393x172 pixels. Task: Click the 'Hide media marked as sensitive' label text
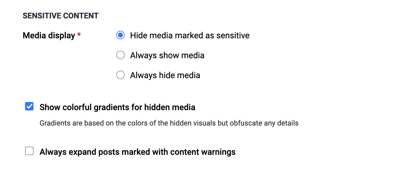tap(190, 36)
